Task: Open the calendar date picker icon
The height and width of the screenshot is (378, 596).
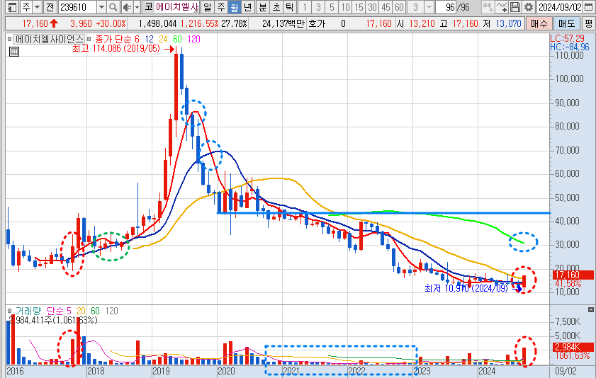Action: tap(588, 7)
